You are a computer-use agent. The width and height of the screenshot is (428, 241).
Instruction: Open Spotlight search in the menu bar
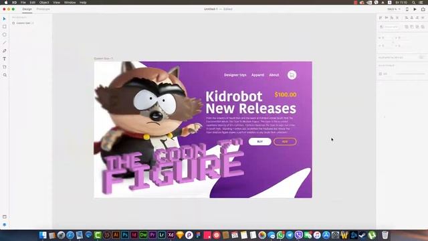point(414,3)
